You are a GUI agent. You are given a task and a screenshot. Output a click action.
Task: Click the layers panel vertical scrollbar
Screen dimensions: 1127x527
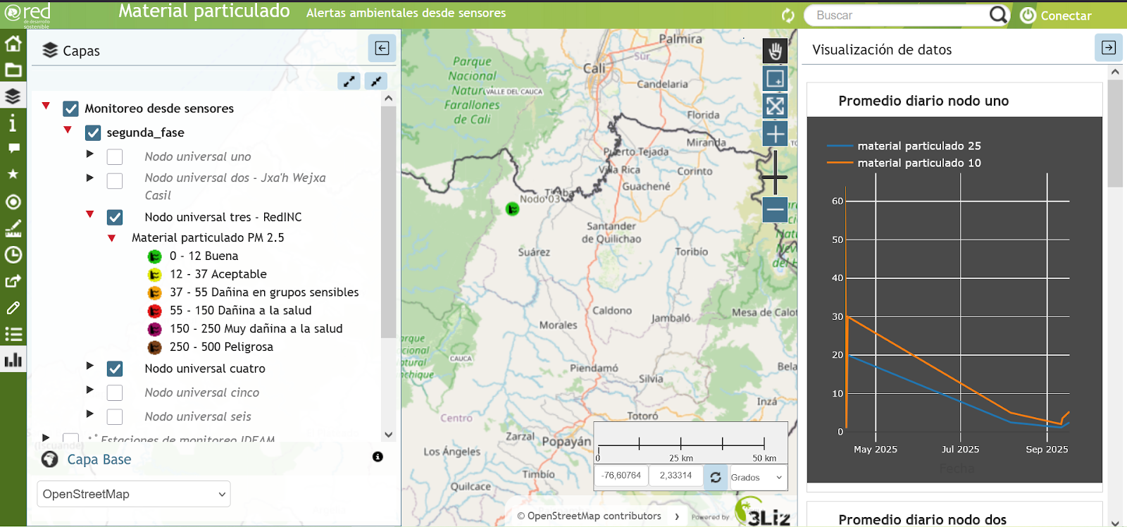tap(388, 222)
